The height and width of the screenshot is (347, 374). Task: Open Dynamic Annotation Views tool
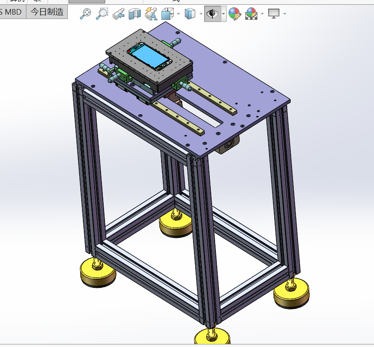pos(151,14)
